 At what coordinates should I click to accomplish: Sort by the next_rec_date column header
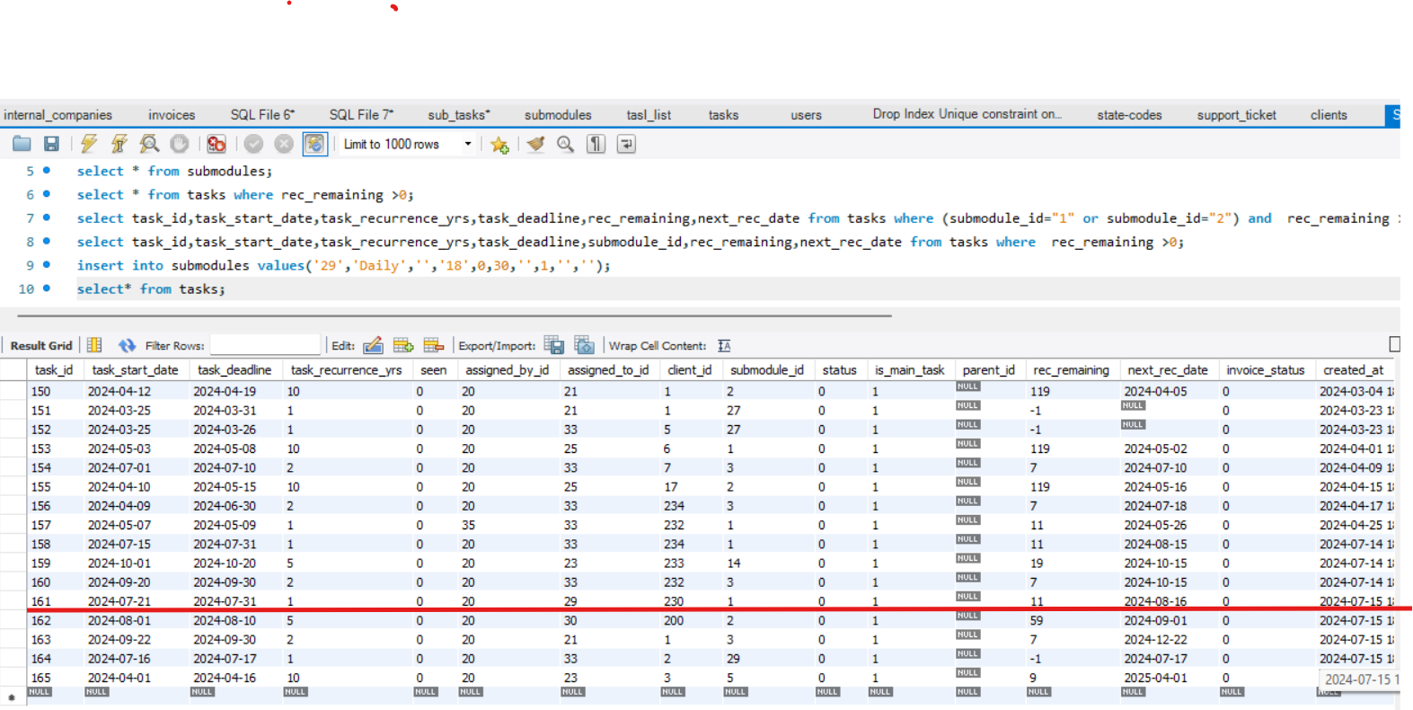1168,369
